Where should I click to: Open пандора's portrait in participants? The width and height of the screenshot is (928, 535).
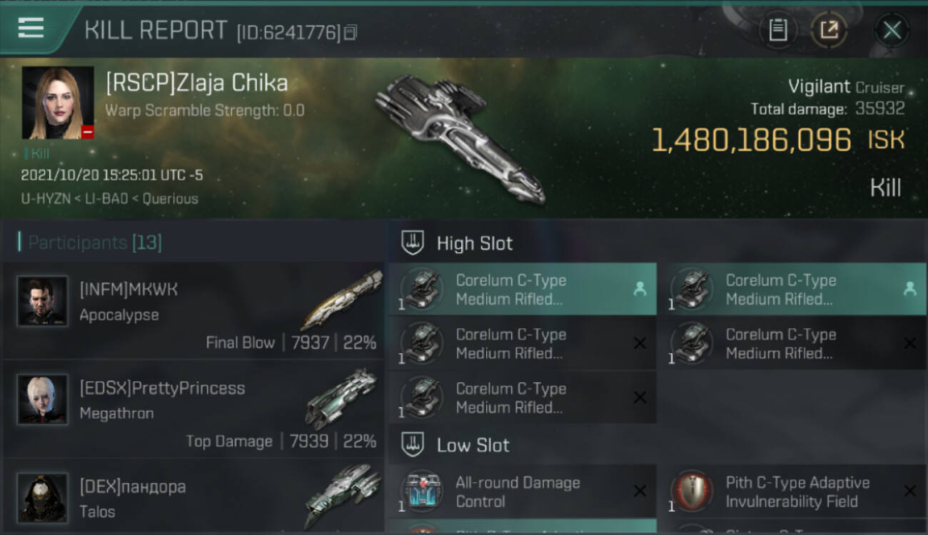click(42, 497)
